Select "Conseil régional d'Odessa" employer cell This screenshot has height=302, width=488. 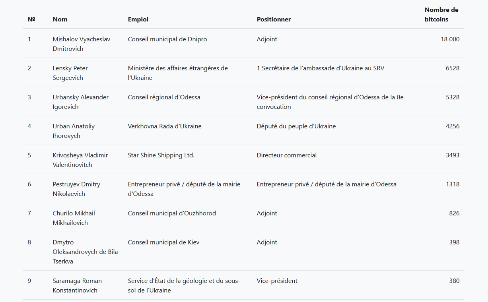click(x=164, y=97)
